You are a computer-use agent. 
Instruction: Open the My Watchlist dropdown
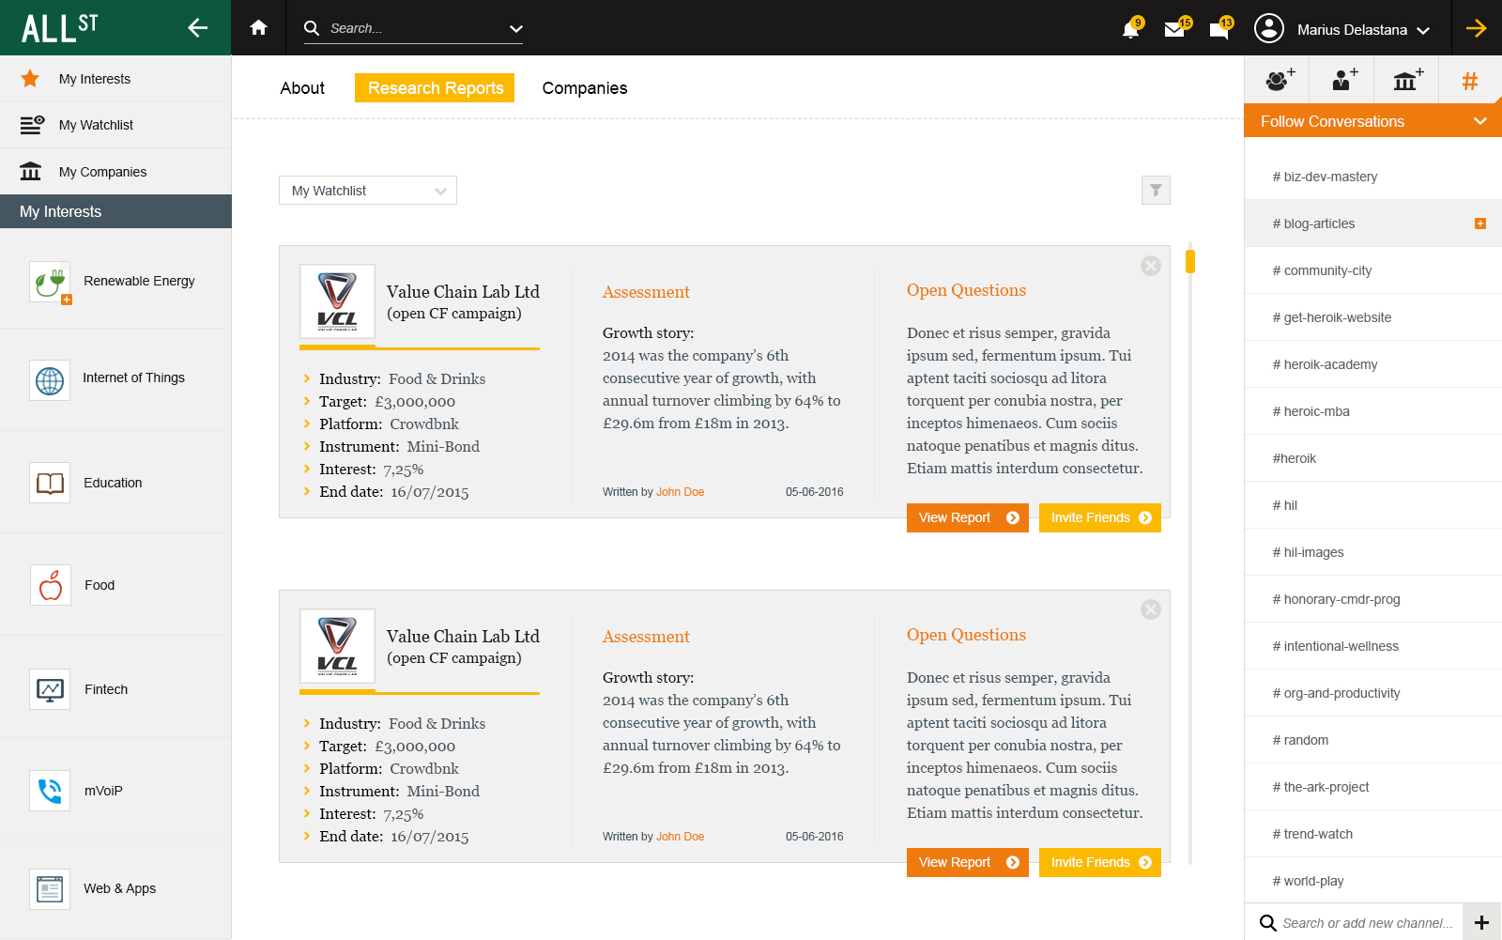[x=368, y=191]
